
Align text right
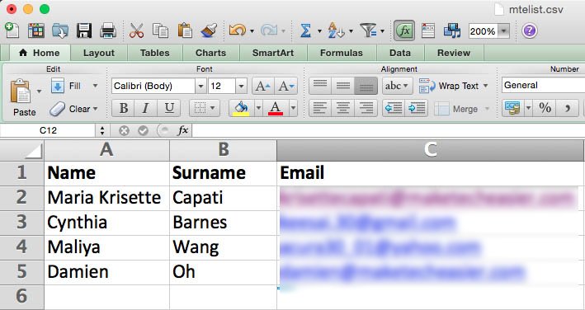click(366, 109)
